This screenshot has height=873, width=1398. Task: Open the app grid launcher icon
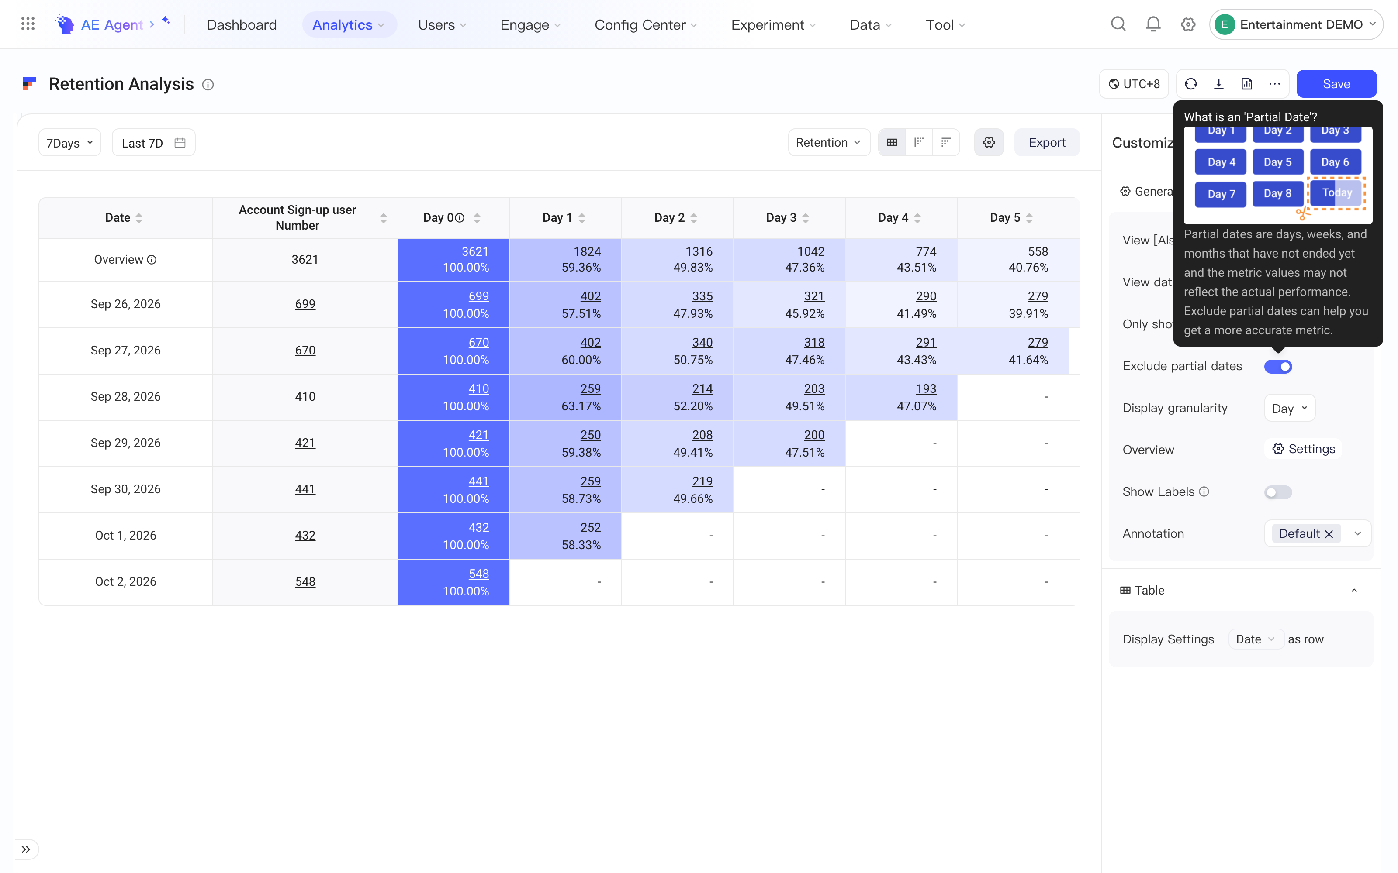(28, 24)
